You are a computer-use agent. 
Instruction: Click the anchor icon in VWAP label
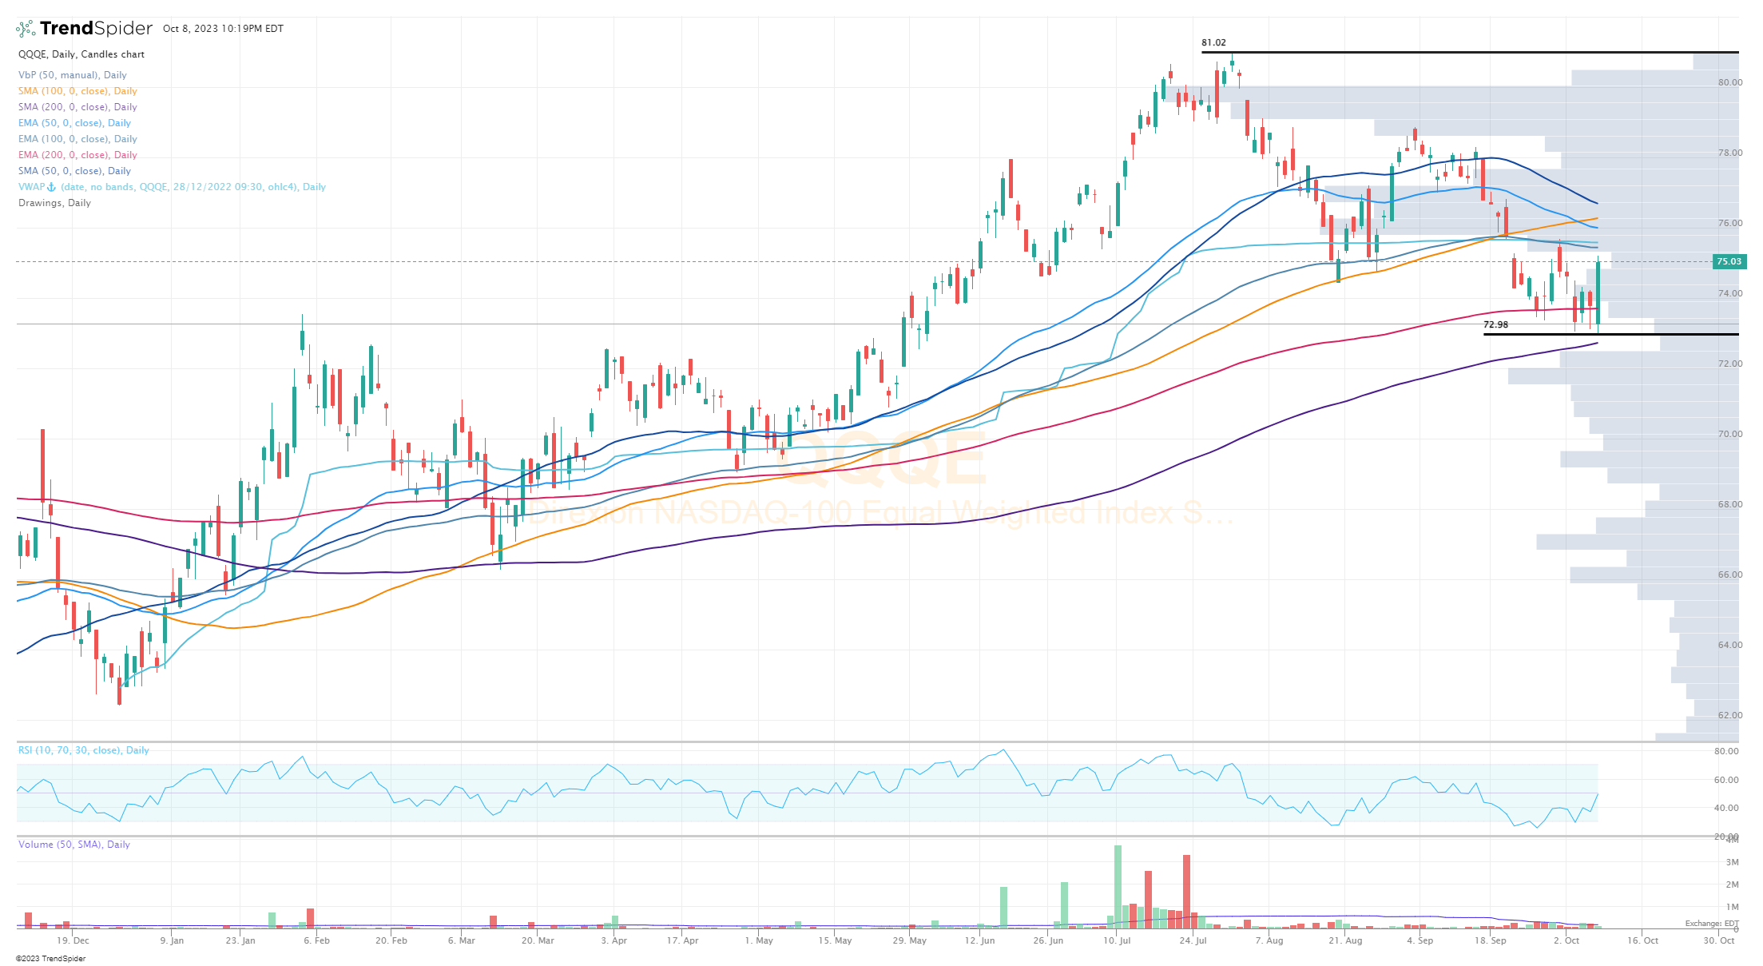(x=52, y=187)
